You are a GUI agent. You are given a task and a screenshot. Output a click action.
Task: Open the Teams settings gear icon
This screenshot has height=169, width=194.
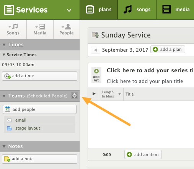[x=75, y=96]
